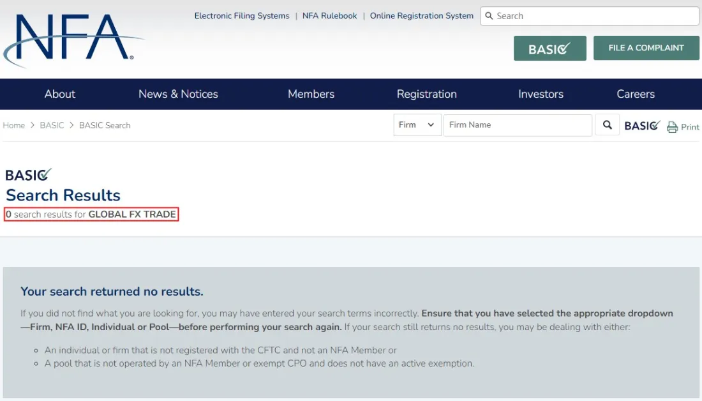Expand the Firm search type dropdown

click(417, 125)
